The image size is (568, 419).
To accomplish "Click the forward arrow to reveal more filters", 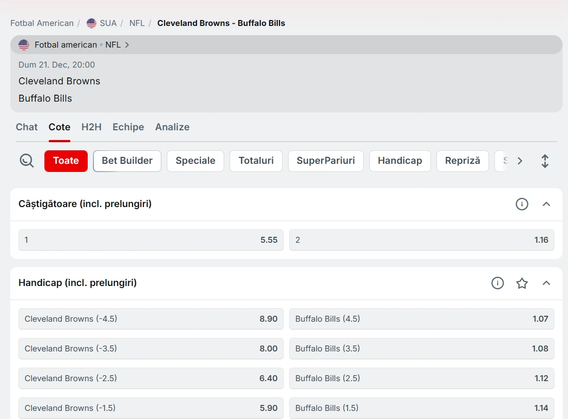I will point(519,161).
